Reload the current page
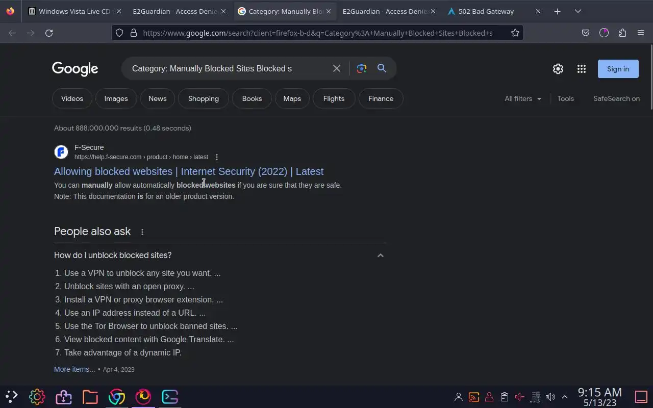The image size is (653, 408). 49,33
